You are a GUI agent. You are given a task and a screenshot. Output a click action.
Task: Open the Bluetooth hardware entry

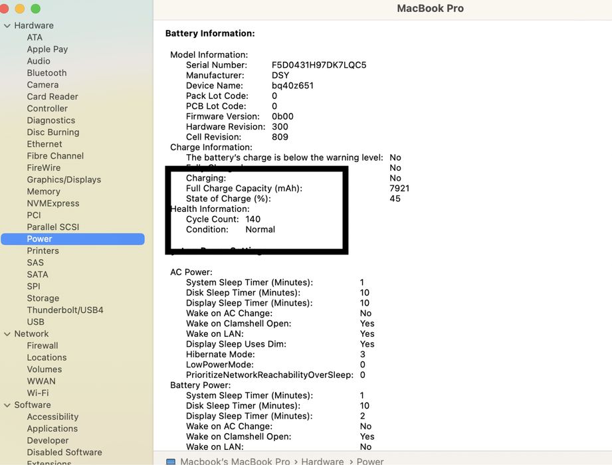click(47, 73)
